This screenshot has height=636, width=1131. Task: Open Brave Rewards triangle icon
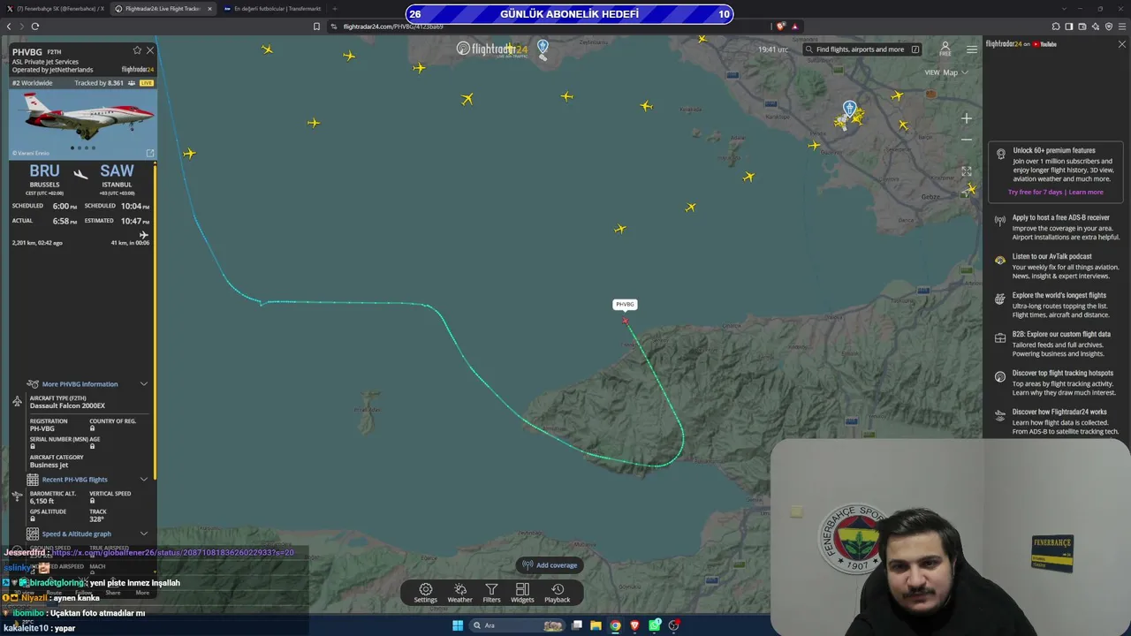794,26
